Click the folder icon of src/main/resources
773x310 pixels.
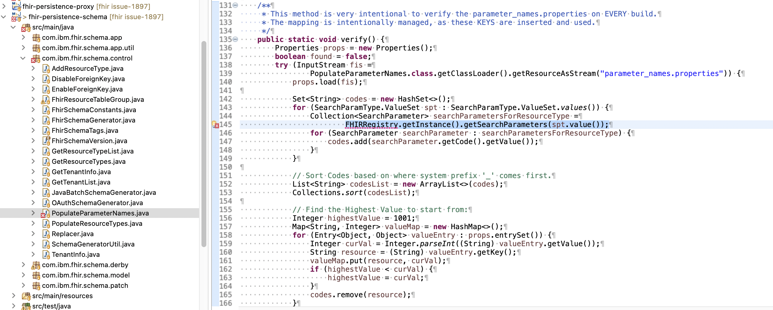(x=26, y=296)
